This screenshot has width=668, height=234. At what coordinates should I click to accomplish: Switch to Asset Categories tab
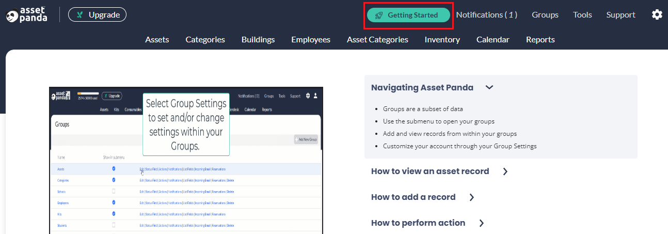point(377,39)
